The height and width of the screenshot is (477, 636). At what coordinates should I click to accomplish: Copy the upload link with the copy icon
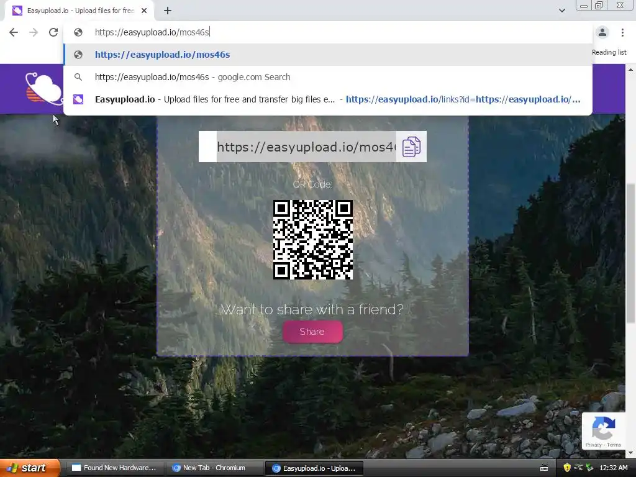tap(411, 147)
